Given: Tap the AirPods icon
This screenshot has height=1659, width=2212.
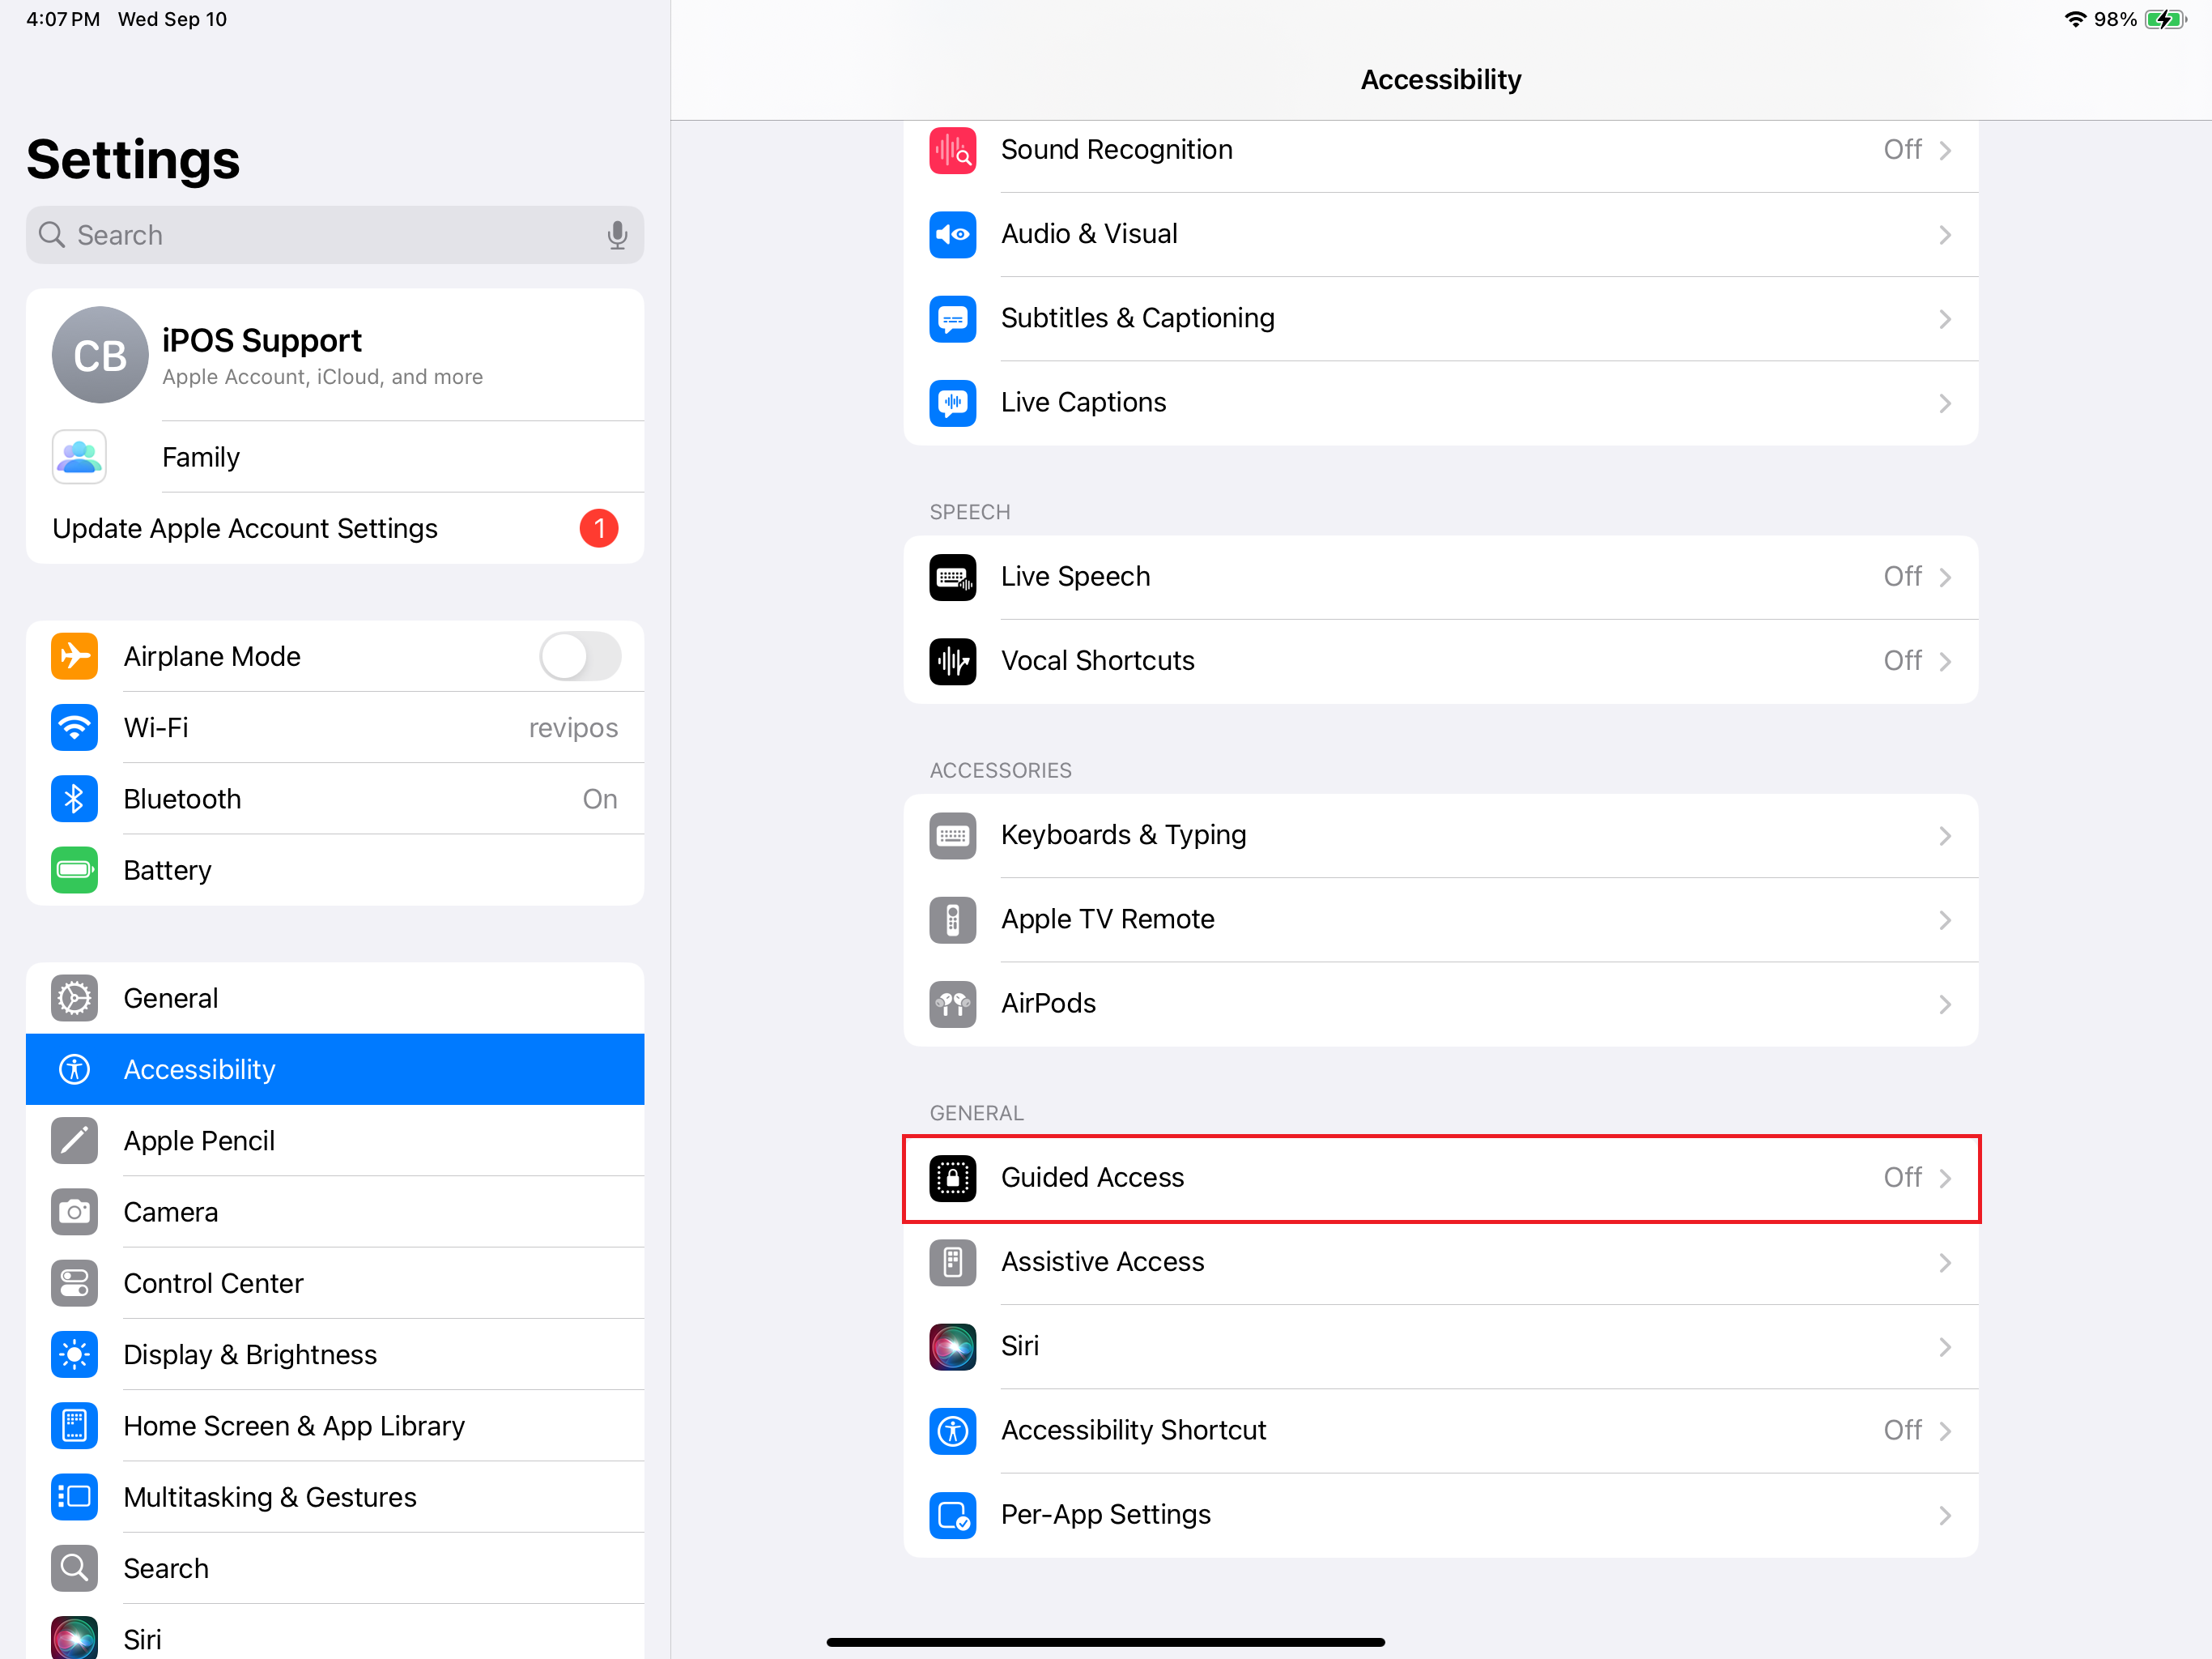Looking at the screenshot, I should [x=952, y=1004].
